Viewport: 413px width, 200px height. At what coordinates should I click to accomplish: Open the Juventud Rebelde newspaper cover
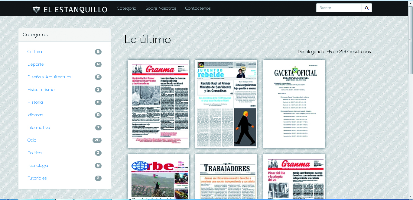pyautogui.click(x=226, y=104)
